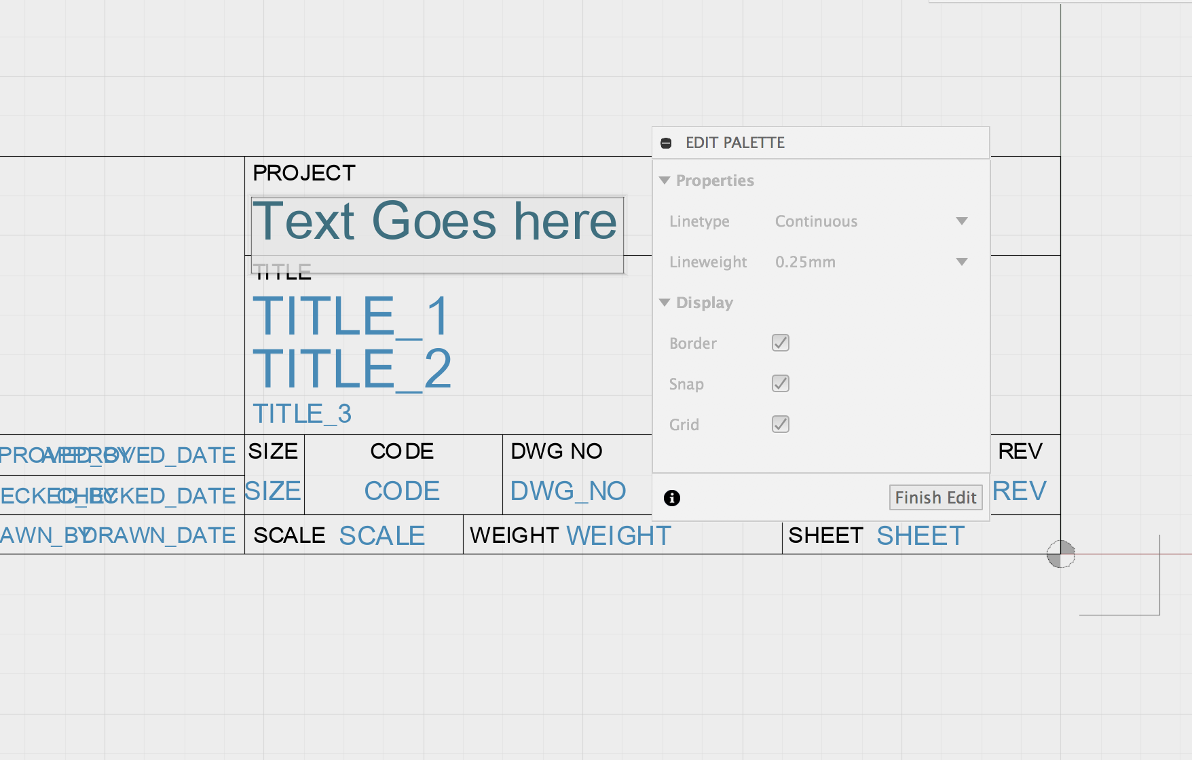Select the TITLE_1 attribute text
Viewport: 1192px width, 760px height.
pos(351,316)
